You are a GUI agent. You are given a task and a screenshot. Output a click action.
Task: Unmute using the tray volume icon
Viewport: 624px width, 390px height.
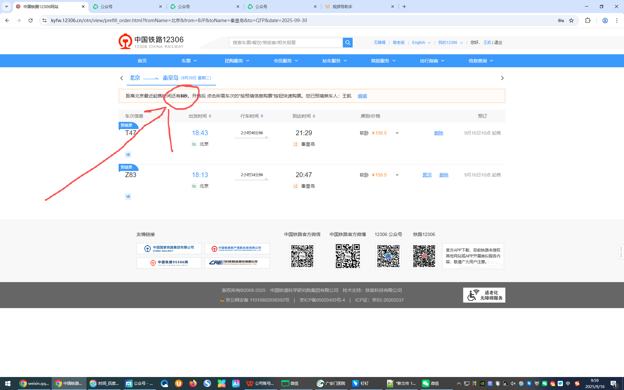click(513, 383)
